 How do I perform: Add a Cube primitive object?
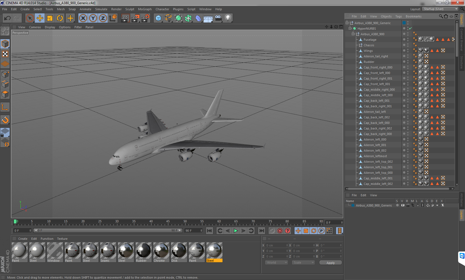click(x=158, y=18)
